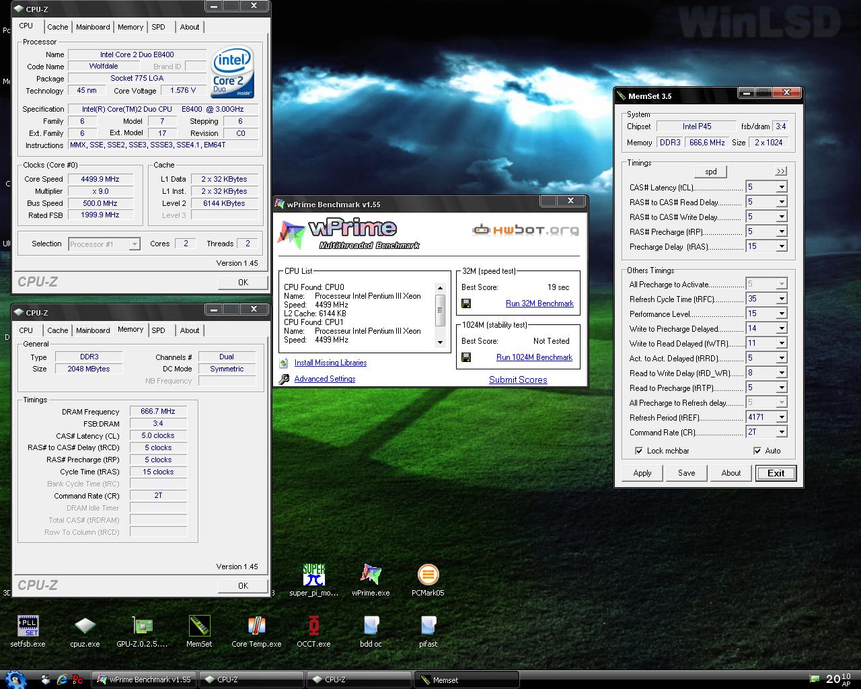Screen dimensions: 861x689
Task: Open Performance Level dropdown
Action: pyautogui.click(x=782, y=314)
